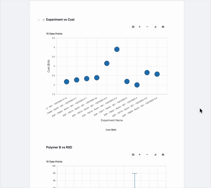Zoom in on Experiment vs Cost chart
Viewport: 211px width, 188px height.
140,27
